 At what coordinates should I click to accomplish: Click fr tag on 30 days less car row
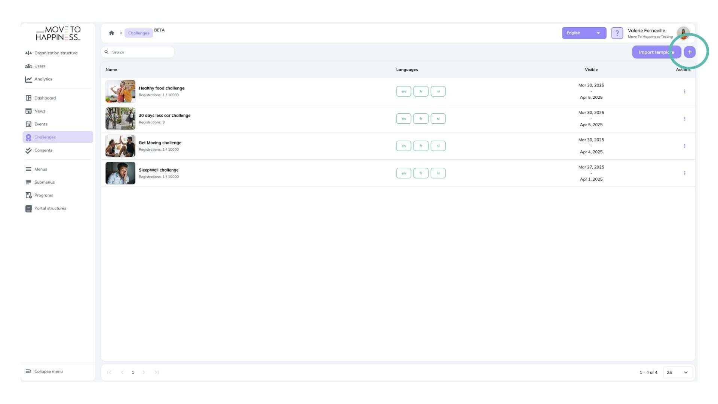421,119
